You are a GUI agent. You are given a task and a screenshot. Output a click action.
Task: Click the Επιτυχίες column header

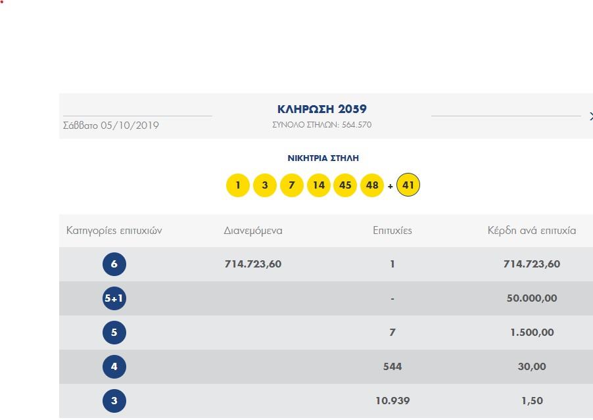[x=392, y=231]
